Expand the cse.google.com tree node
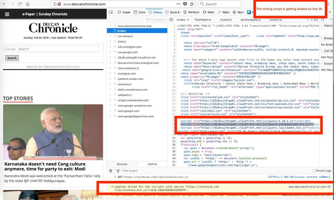The height and width of the screenshot is (200, 334). tap(110, 52)
